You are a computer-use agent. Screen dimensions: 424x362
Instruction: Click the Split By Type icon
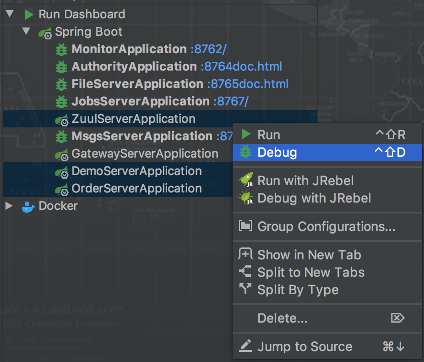(245, 289)
